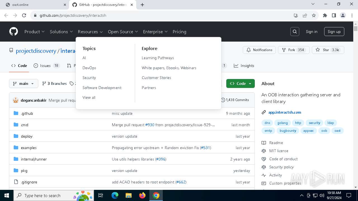Click the tags icon next to Branches

72,83
